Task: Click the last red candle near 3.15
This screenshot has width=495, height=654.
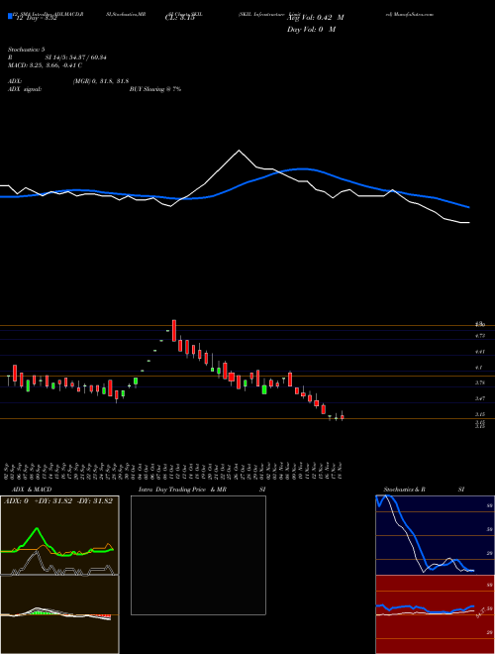Action: [343, 416]
